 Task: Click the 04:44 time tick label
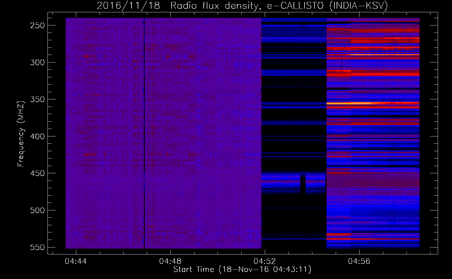[x=76, y=261]
